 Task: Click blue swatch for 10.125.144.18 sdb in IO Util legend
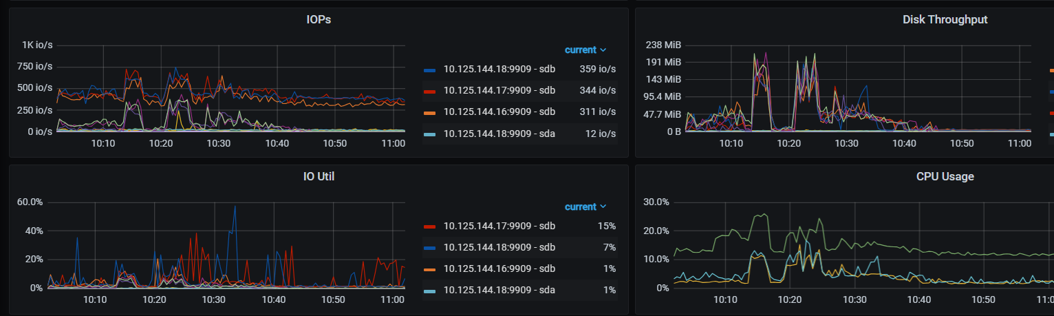(430, 248)
